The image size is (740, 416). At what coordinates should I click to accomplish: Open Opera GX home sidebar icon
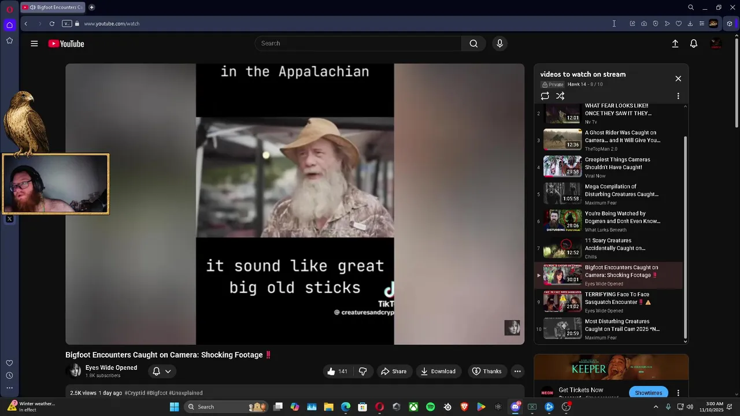[x=9, y=25]
